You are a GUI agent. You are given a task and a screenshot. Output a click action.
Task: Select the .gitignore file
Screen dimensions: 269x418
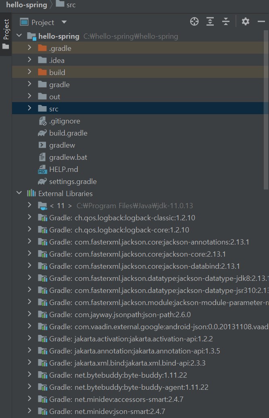(x=65, y=121)
